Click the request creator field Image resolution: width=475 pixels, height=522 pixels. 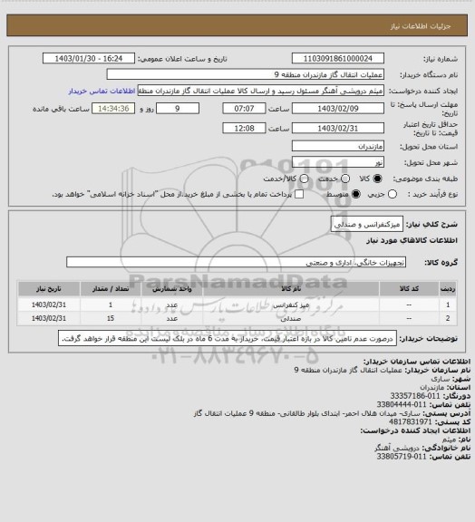pyautogui.click(x=261, y=91)
